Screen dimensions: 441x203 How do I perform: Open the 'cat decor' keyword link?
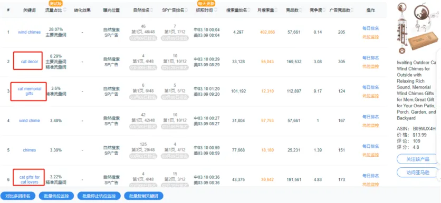coord(29,62)
